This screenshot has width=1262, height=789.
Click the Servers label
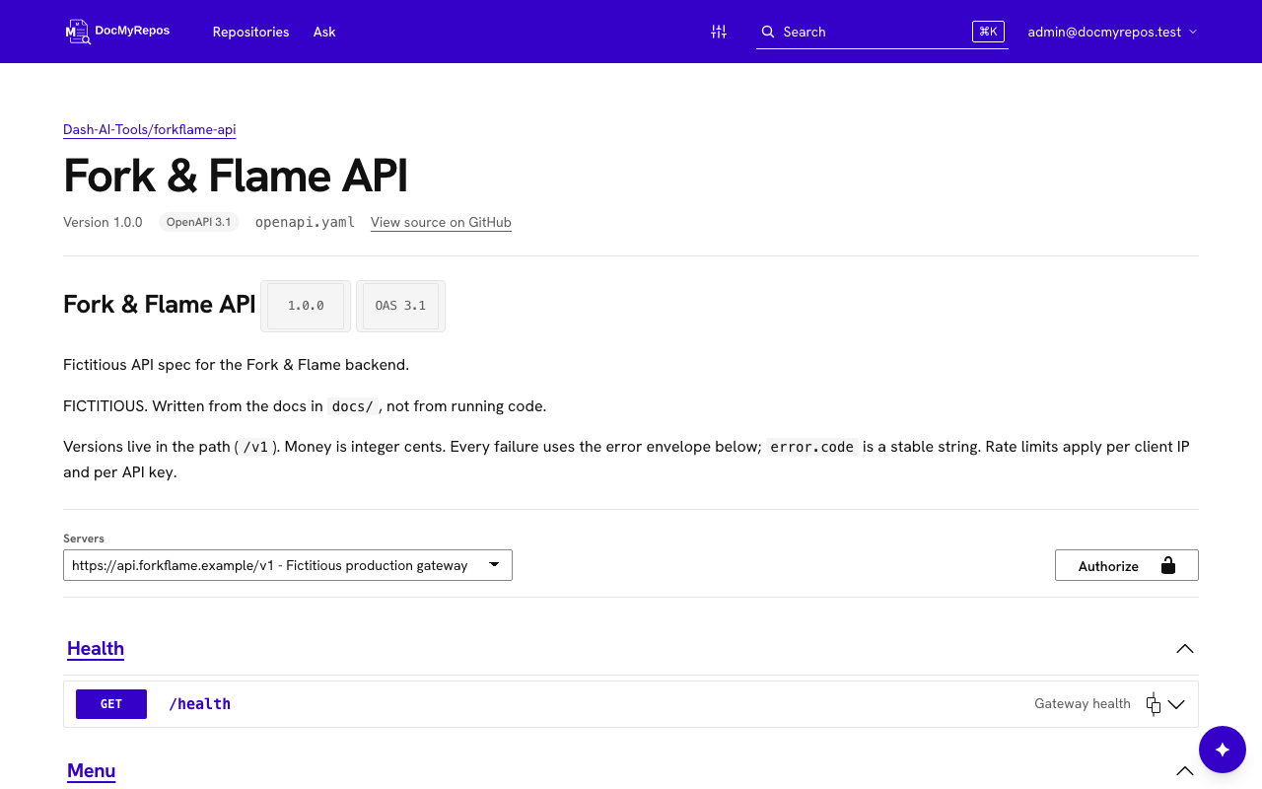[x=84, y=538]
